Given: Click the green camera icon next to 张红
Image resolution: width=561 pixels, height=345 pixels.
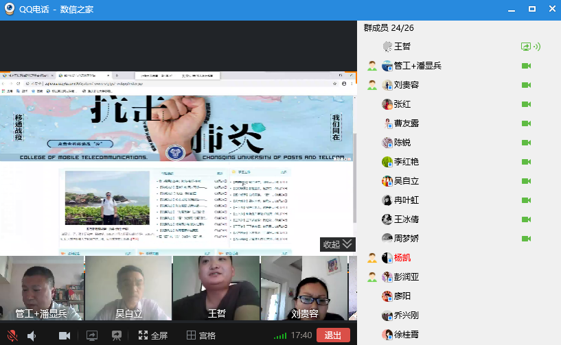Looking at the screenshot, I should coord(527,104).
